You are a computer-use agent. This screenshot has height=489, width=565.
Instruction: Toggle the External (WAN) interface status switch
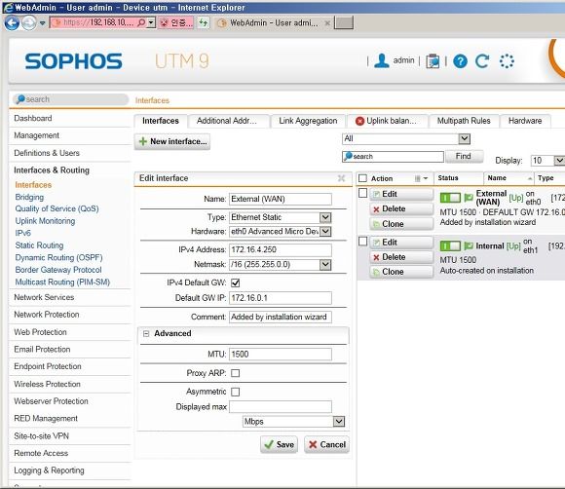[x=450, y=198]
